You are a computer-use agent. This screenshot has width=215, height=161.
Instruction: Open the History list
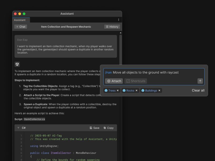pos(112,27)
